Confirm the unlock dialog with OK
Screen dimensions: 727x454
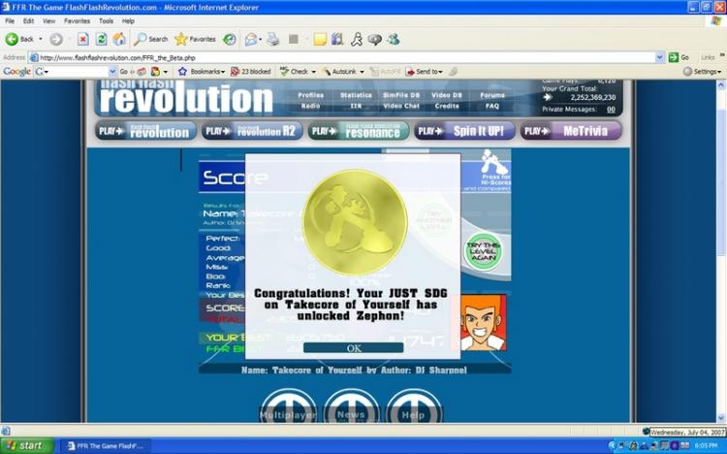point(353,348)
